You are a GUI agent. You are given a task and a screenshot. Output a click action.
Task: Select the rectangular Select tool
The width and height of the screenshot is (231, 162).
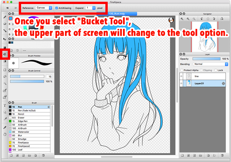click(x=5, y=70)
